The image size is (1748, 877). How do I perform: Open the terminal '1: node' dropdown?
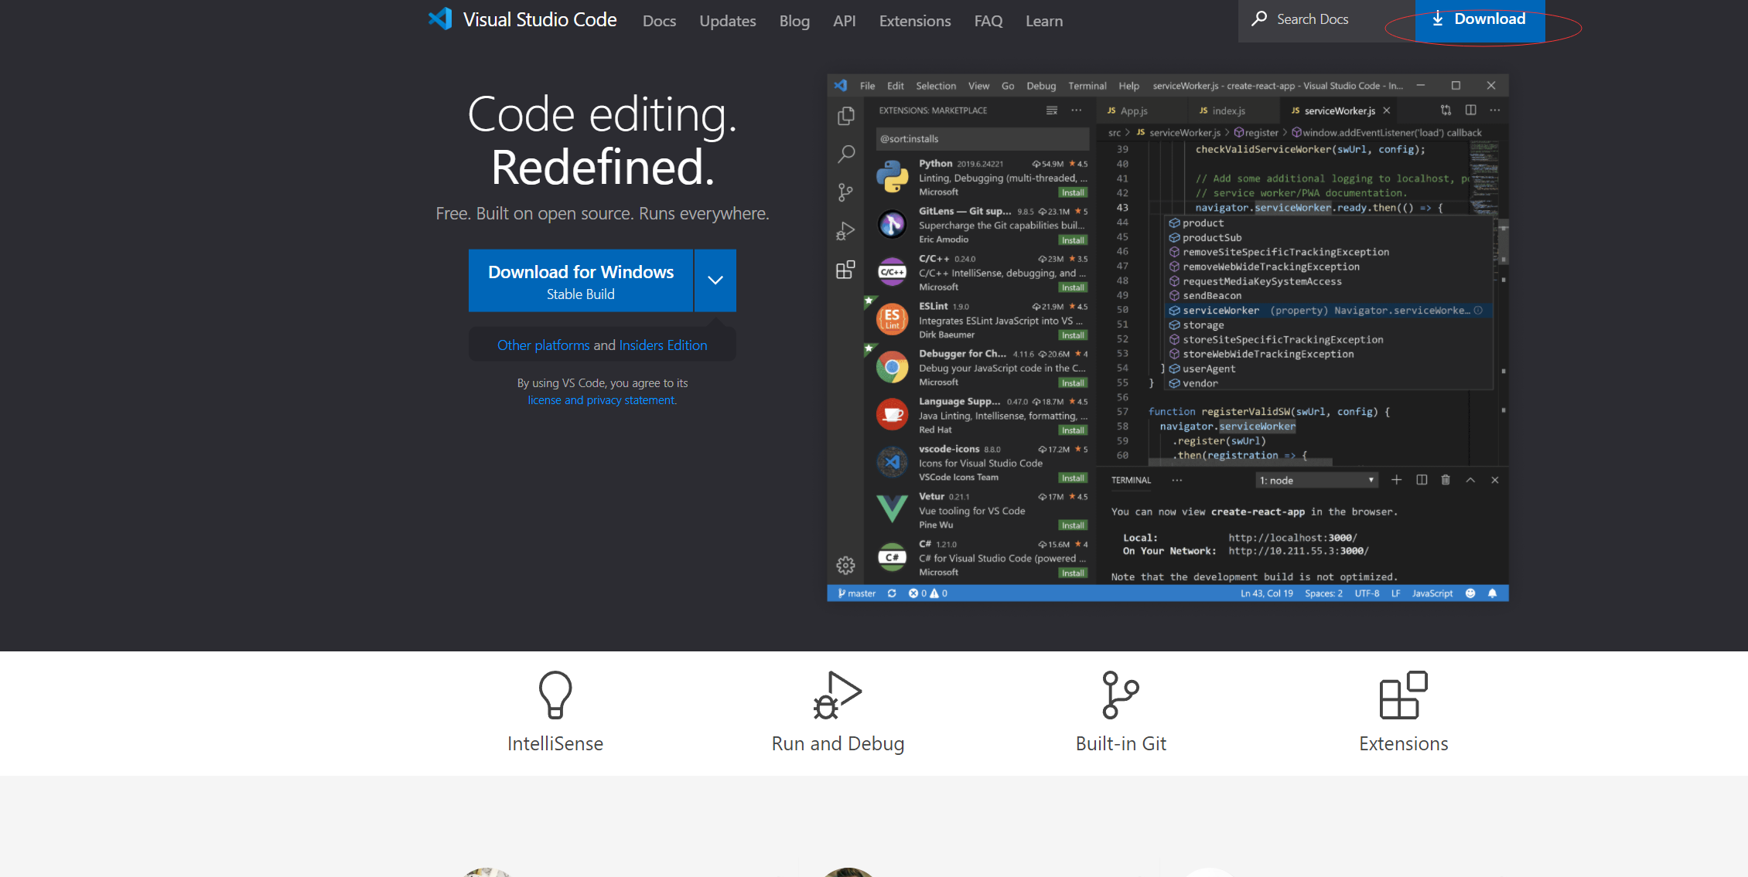(x=1316, y=481)
